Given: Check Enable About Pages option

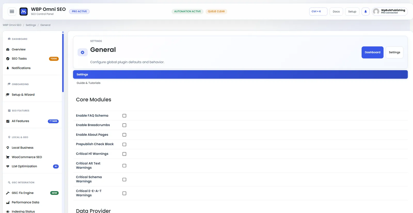Looking at the screenshot, I should click(x=124, y=135).
